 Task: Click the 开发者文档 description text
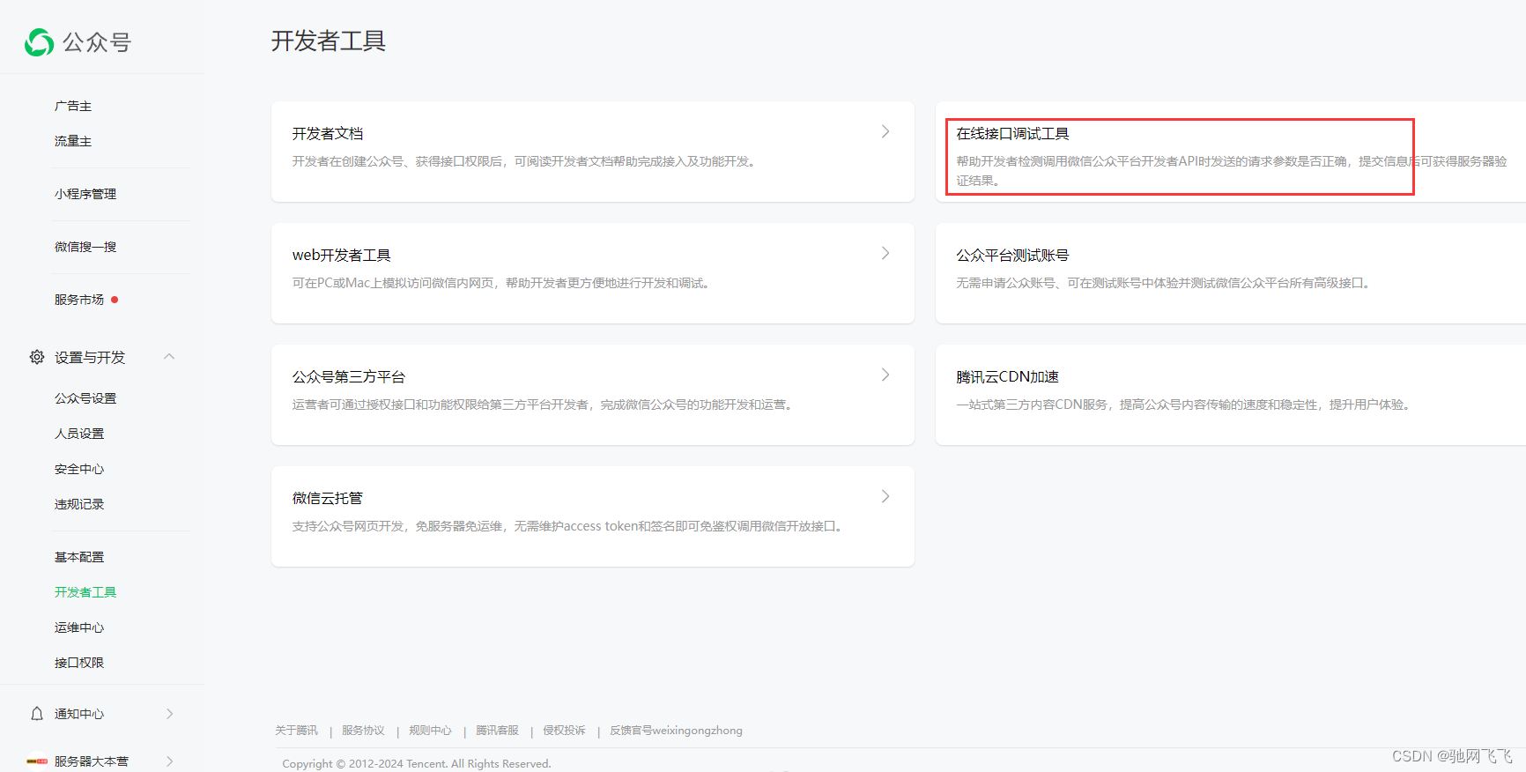526,161
